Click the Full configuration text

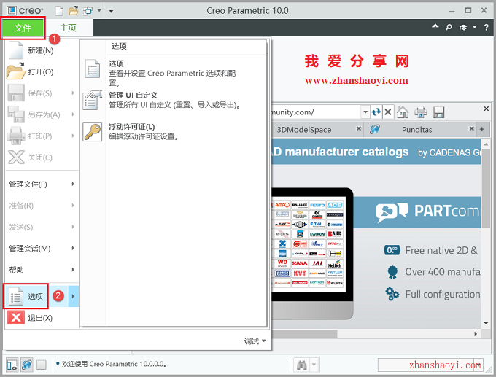tap(443, 294)
